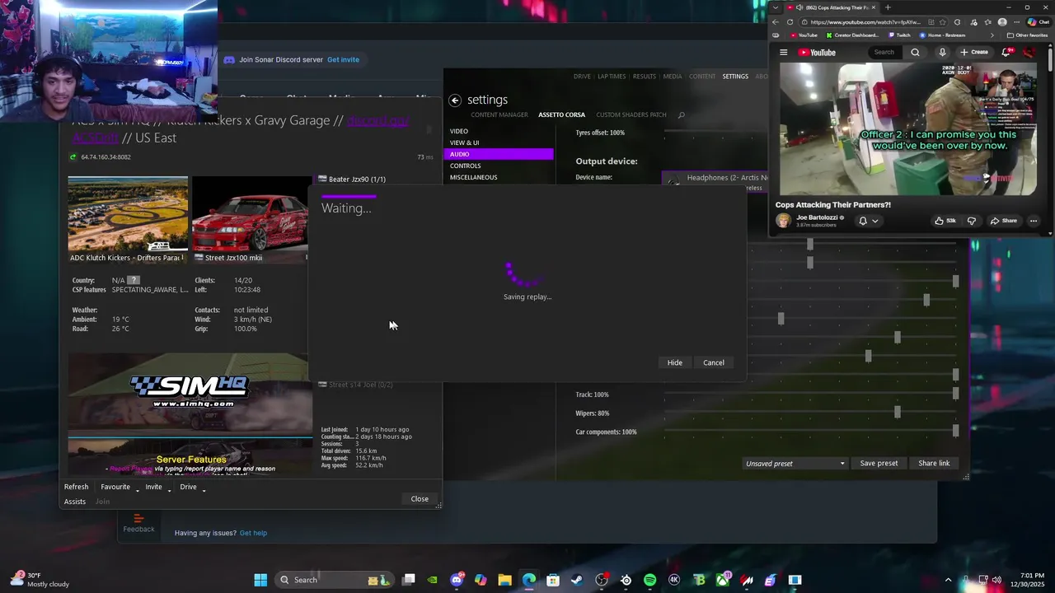
Task: Go back in the browser
Action: click(776, 22)
